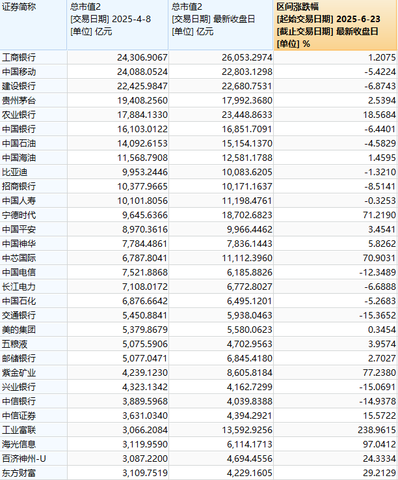Click the value 16,103.0122

point(142,129)
